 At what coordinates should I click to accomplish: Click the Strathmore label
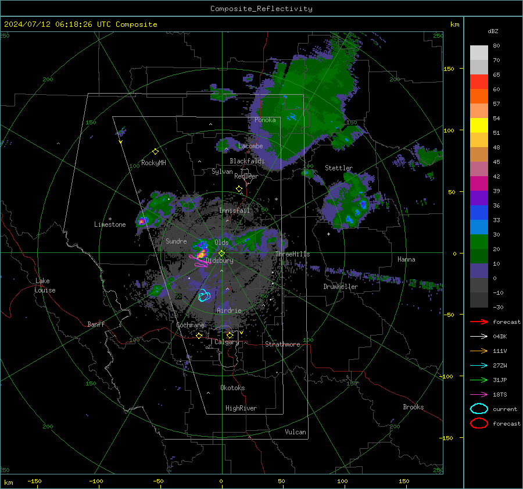click(282, 344)
